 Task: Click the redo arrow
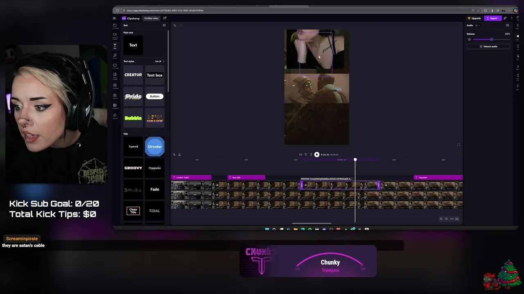(181, 26)
